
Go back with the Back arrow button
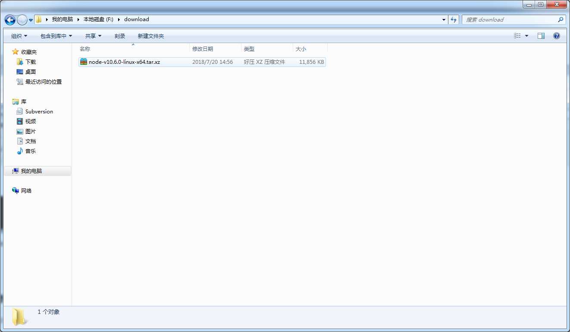(10, 20)
